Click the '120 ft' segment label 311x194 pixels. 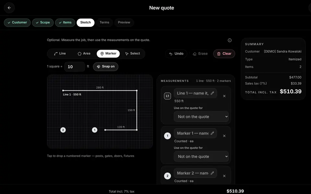pos(121,127)
